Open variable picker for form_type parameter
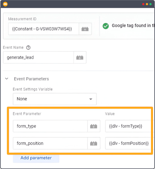155x169 pixels. [94, 126]
